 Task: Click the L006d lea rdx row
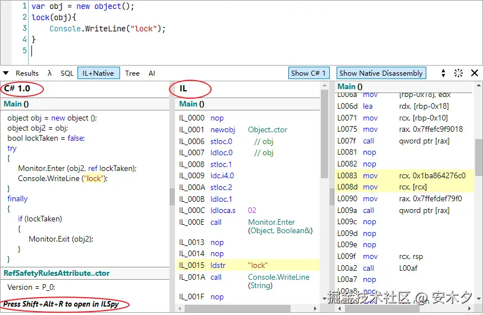[393, 106]
